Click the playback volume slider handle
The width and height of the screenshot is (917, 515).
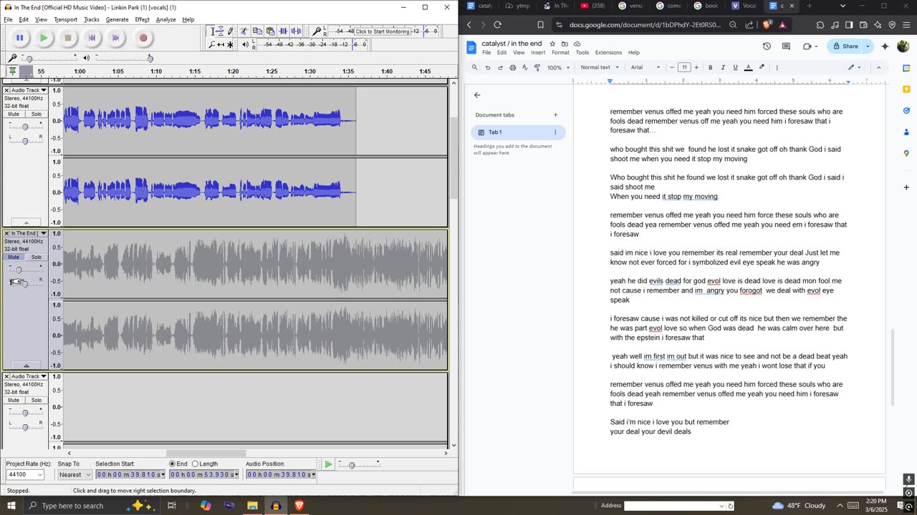pyautogui.click(x=150, y=58)
